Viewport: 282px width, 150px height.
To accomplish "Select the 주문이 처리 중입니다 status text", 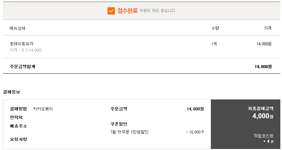I will (158, 11).
